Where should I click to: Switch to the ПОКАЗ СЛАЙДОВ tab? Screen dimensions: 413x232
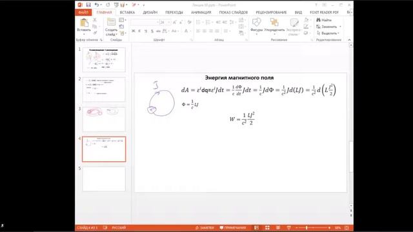coord(234,12)
